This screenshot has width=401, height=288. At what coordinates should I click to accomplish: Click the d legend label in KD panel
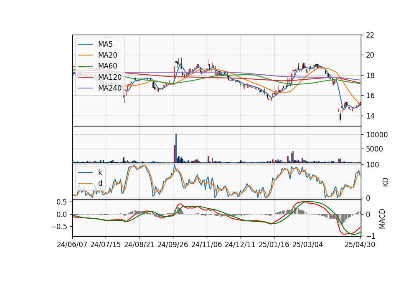coord(100,183)
